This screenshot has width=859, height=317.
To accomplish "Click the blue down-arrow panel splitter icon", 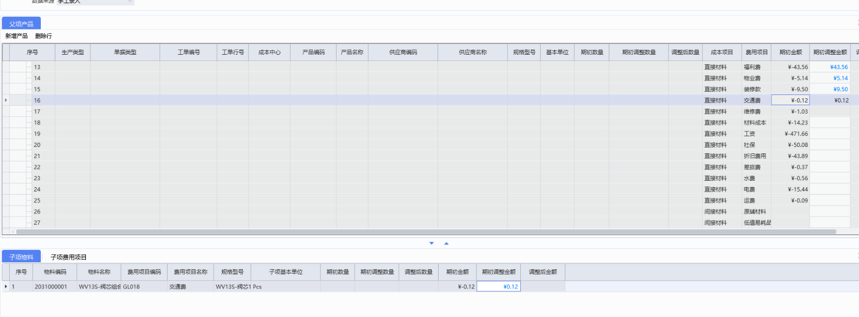I will (x=431, y=244).
